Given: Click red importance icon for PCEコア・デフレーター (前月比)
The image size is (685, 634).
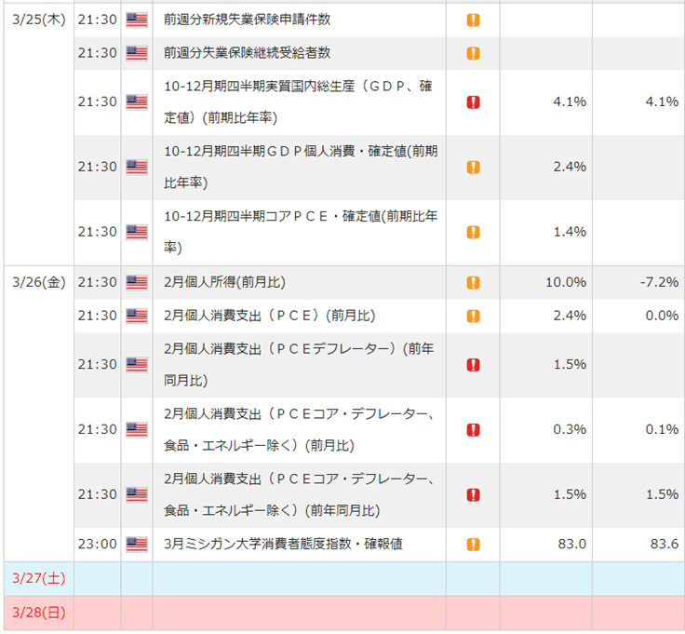Looking at the screenshot, I should [x=473, y=430].
